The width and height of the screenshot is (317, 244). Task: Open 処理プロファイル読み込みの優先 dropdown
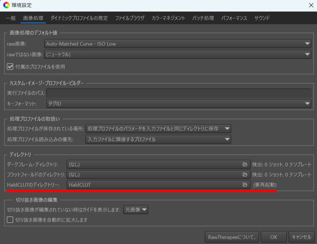[158, 139]
